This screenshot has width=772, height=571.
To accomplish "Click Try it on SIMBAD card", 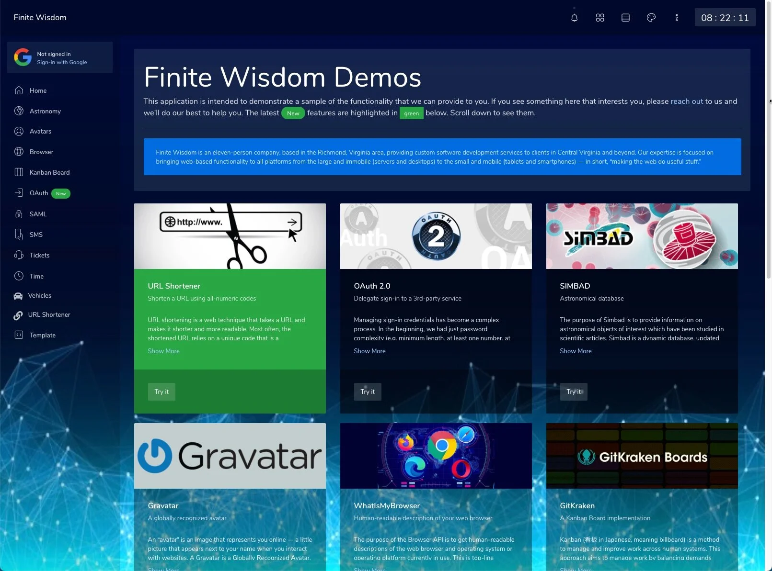I will tap(574, 392).
